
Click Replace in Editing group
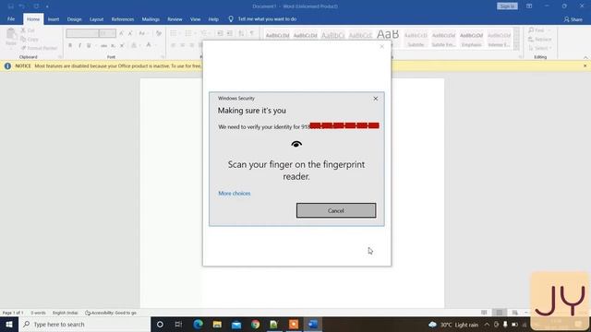[539, 39]
